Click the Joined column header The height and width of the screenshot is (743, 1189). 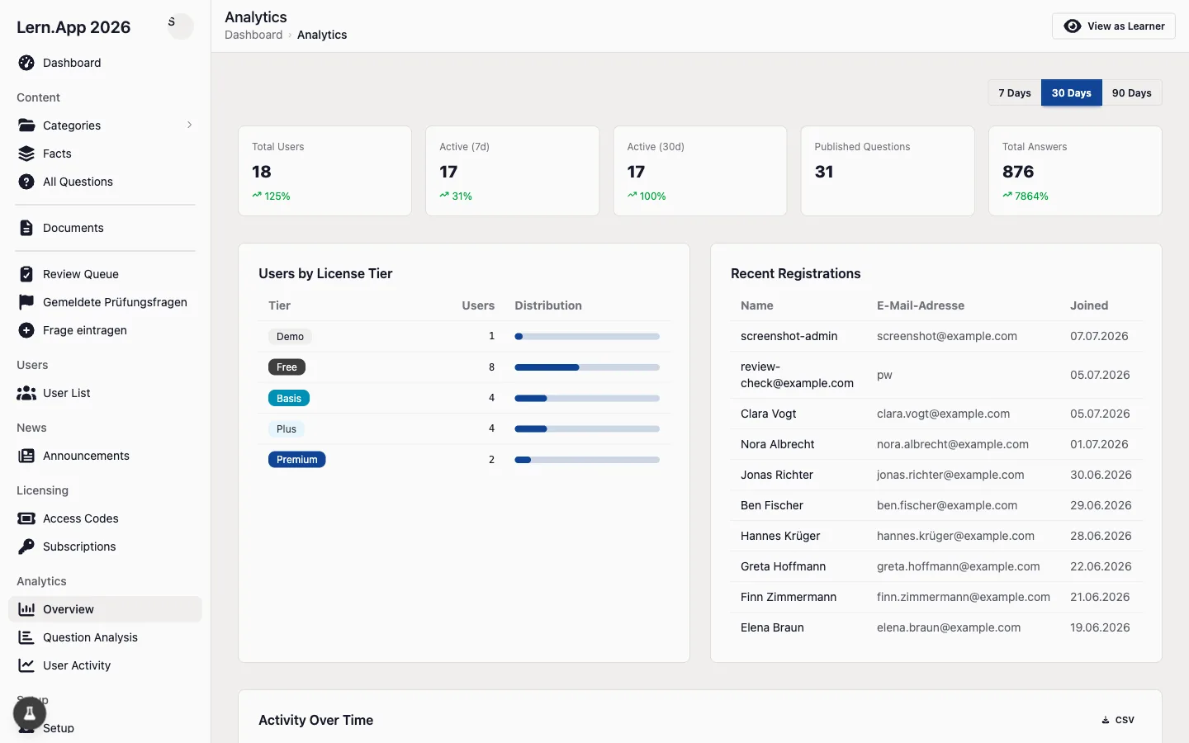click(x=1089, y=305)
